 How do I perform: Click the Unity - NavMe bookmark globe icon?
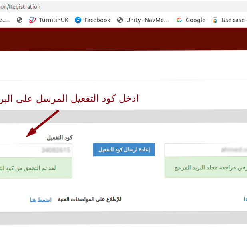coord(120,20)
